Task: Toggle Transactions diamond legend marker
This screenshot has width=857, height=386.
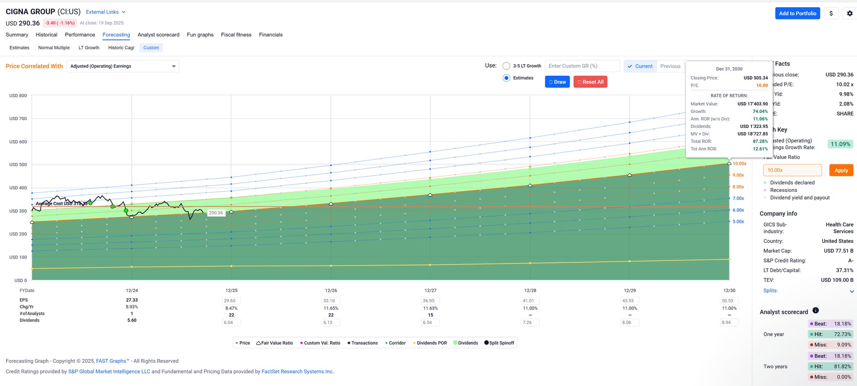Action: tap(349, 343)
